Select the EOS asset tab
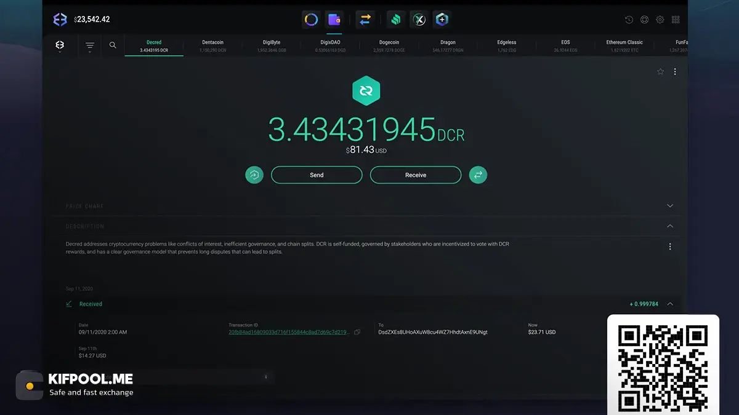 (x=565, y=45)
